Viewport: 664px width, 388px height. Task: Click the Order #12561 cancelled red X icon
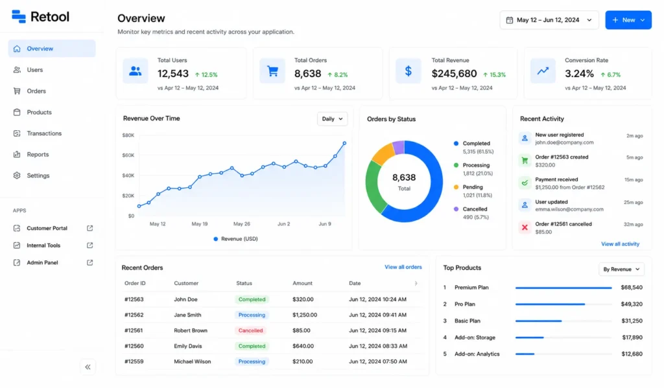[x=525, y=227]
